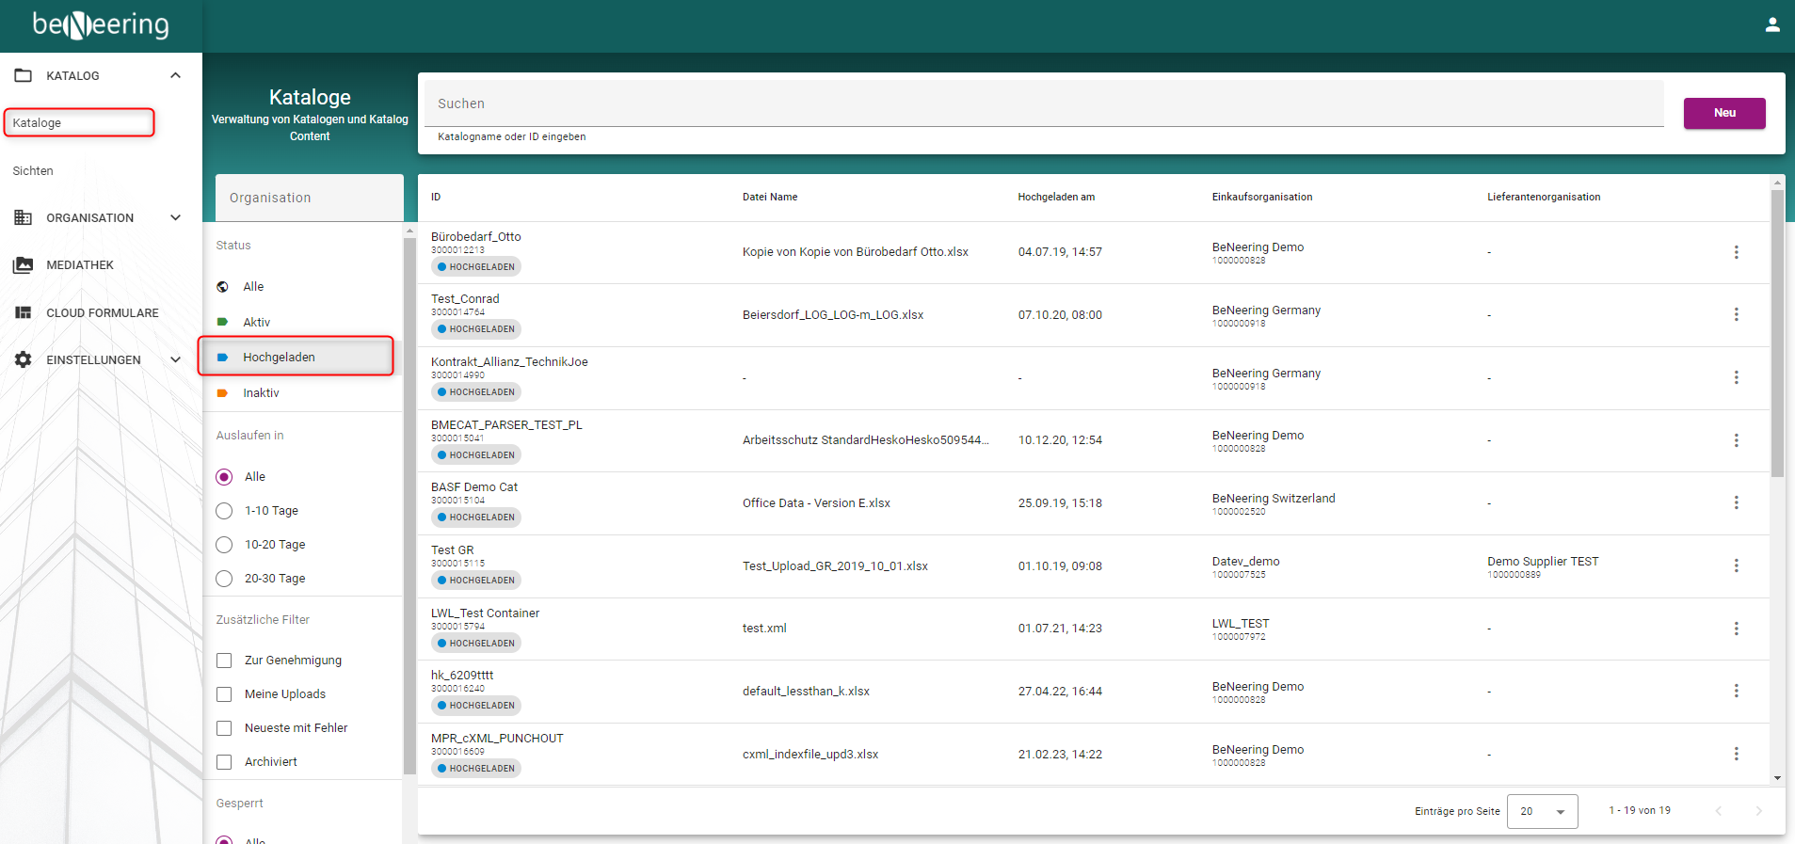Click the Neu button
This screenshot has height=844, width=1795.
coord(1723,113)
